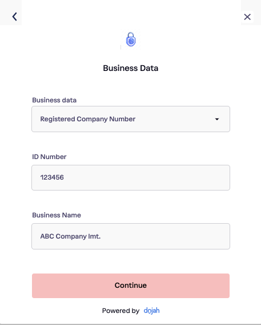
Task: Close the Business Data widget with X
Action: pyautogui.click(x=247, y=17)
